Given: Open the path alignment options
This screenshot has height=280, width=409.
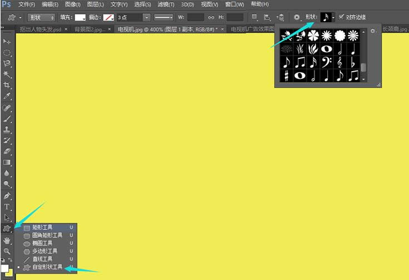Looking at the screenshot, I should (267, 17).
